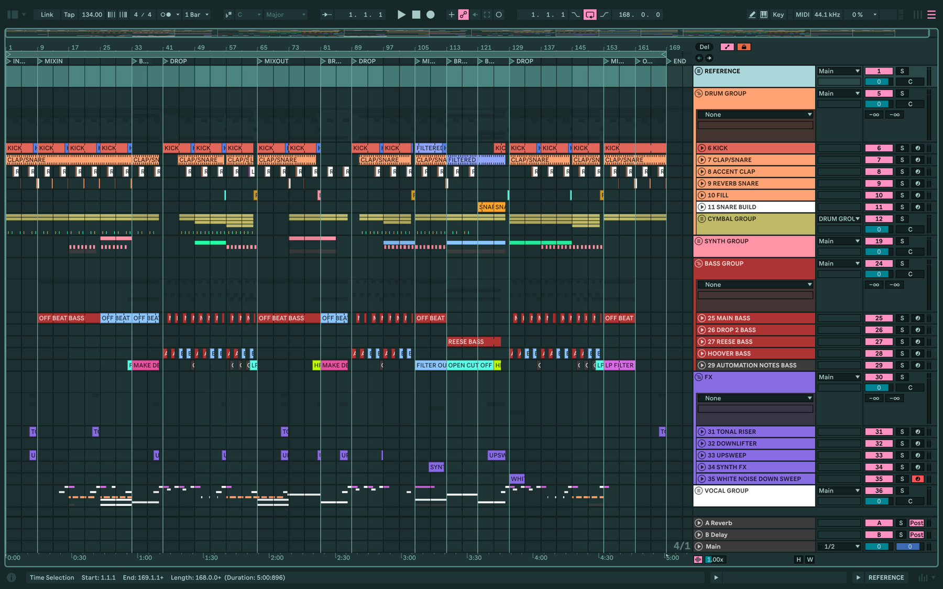Toggle Draw Mode pencil icon
This screenshot has height=589, width=943.
[752, 15]
